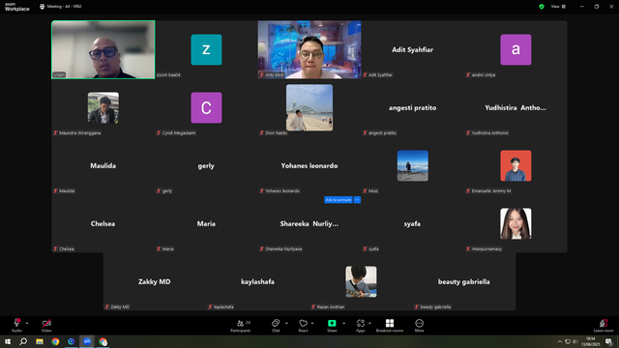Click the system tray volume icon
The height and width of the screenshot is (348, 619).
point(575,341)
